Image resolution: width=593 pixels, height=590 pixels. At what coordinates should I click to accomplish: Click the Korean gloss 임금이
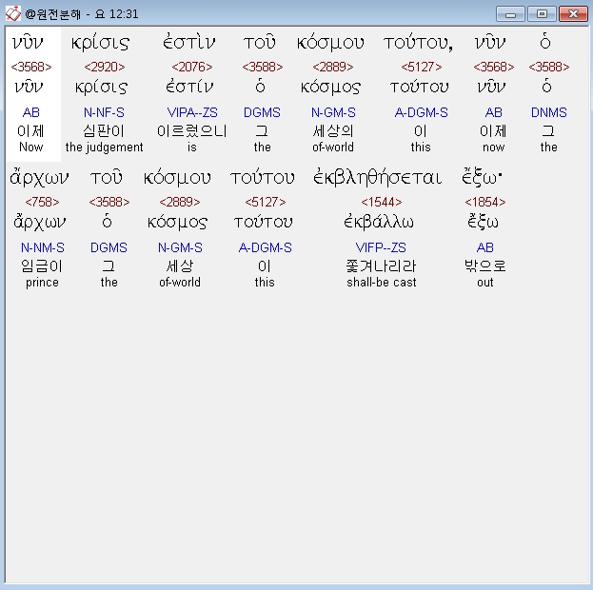(42, 266)
